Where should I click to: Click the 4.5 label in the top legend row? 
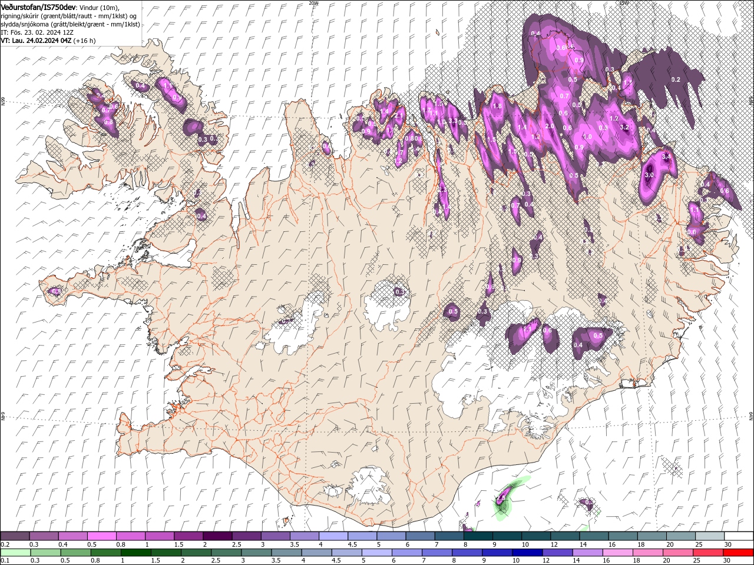pyautogui.click(x=352, y=544)
